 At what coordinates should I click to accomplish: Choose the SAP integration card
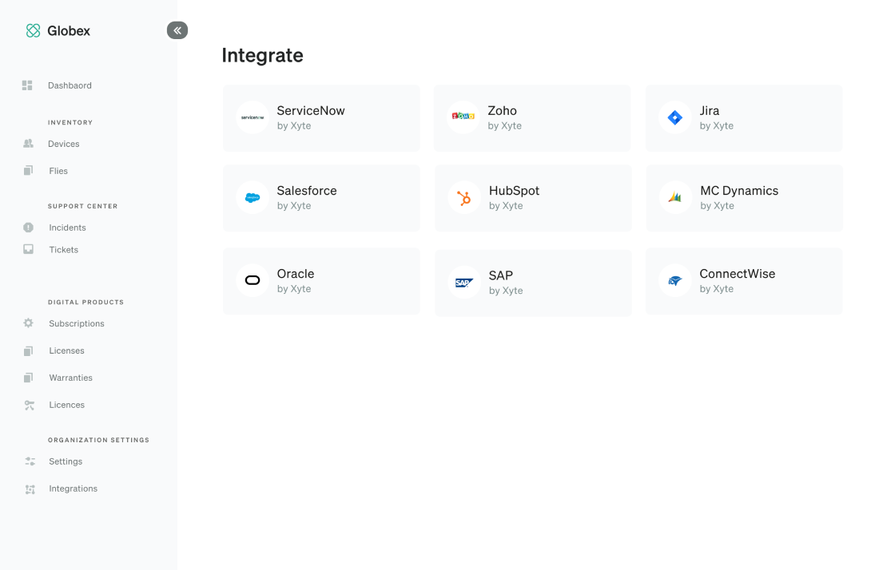click(533, 283)
